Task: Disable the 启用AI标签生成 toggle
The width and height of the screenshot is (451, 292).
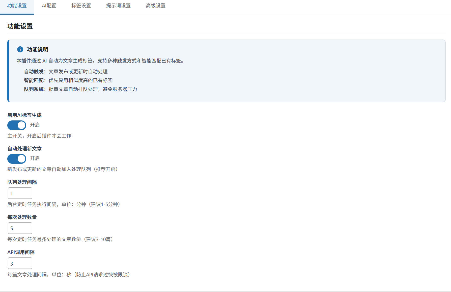Action: [17, 125]
